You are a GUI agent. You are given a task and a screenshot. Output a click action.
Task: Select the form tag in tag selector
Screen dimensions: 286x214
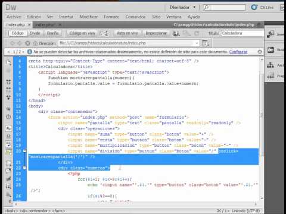point(58,211)
